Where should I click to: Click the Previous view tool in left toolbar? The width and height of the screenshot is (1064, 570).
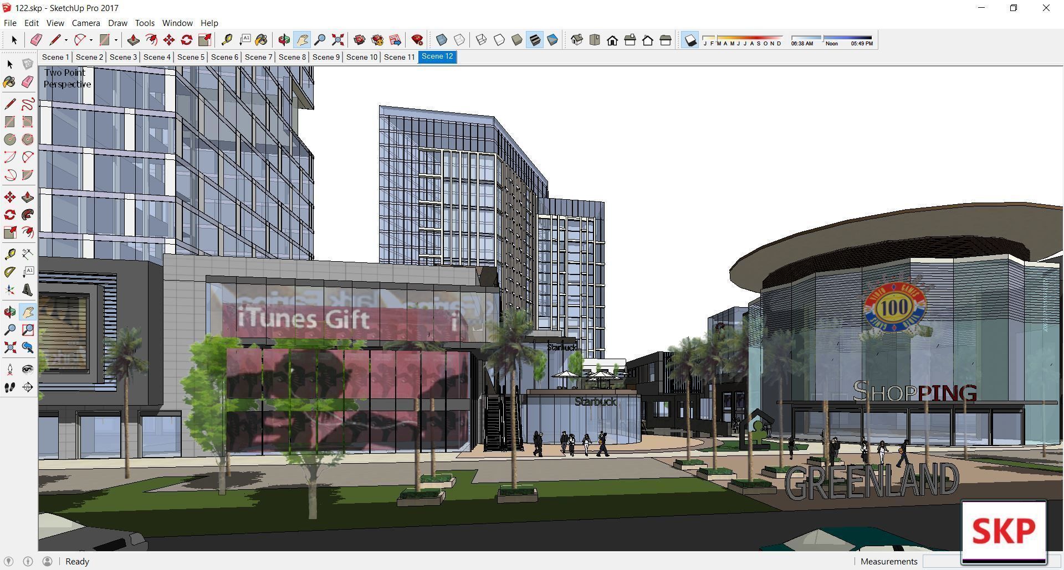pyautogui.click(x=28, y=348)
